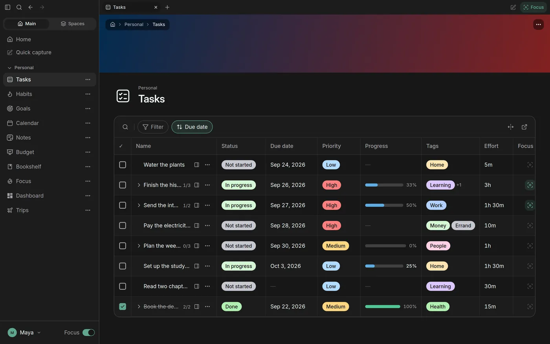Viewport: 550px width, 344px height.
Task: Go to Personal in the breadcrumb
Action: 134,24
